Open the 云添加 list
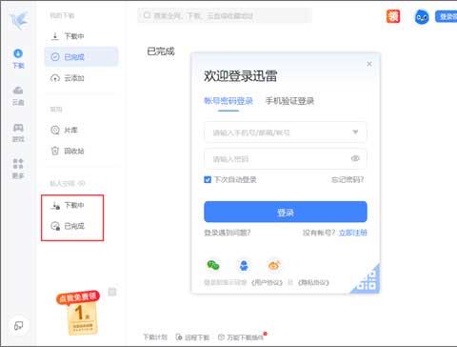The width and height of the screenshot is (457, 347). click(81, 78)
